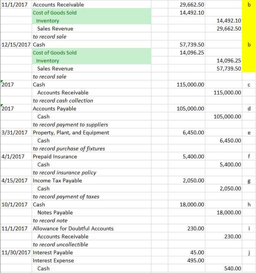Click the Accounts Payable account cell

92,109
